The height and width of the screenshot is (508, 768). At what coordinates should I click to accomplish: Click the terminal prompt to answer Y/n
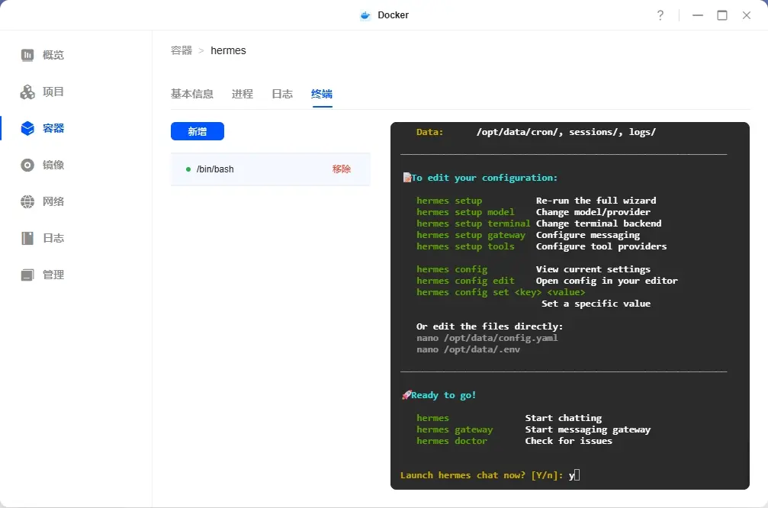(x=573, y=474)
